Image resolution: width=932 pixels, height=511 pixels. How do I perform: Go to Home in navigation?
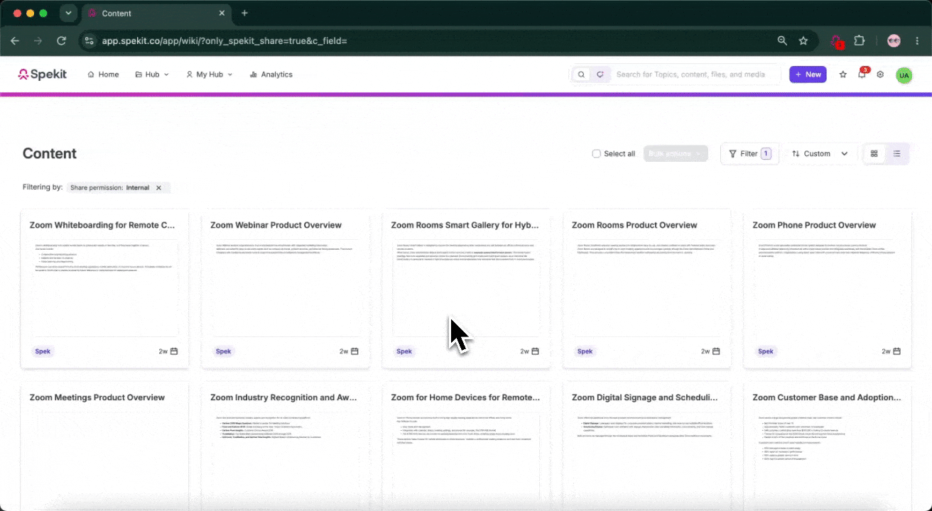[x=103, y=75]
